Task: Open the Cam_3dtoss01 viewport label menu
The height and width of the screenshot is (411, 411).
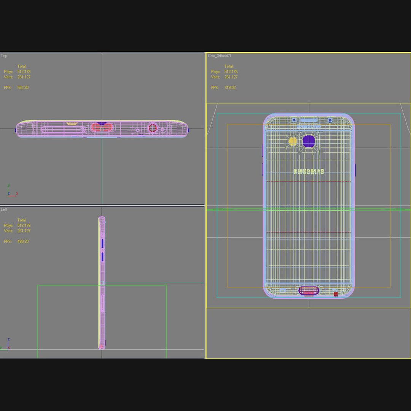Action: 220,56
